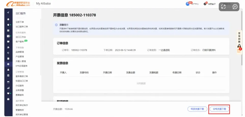
Task: Click the bank building icon in sidebar
Action: (8, 75)
